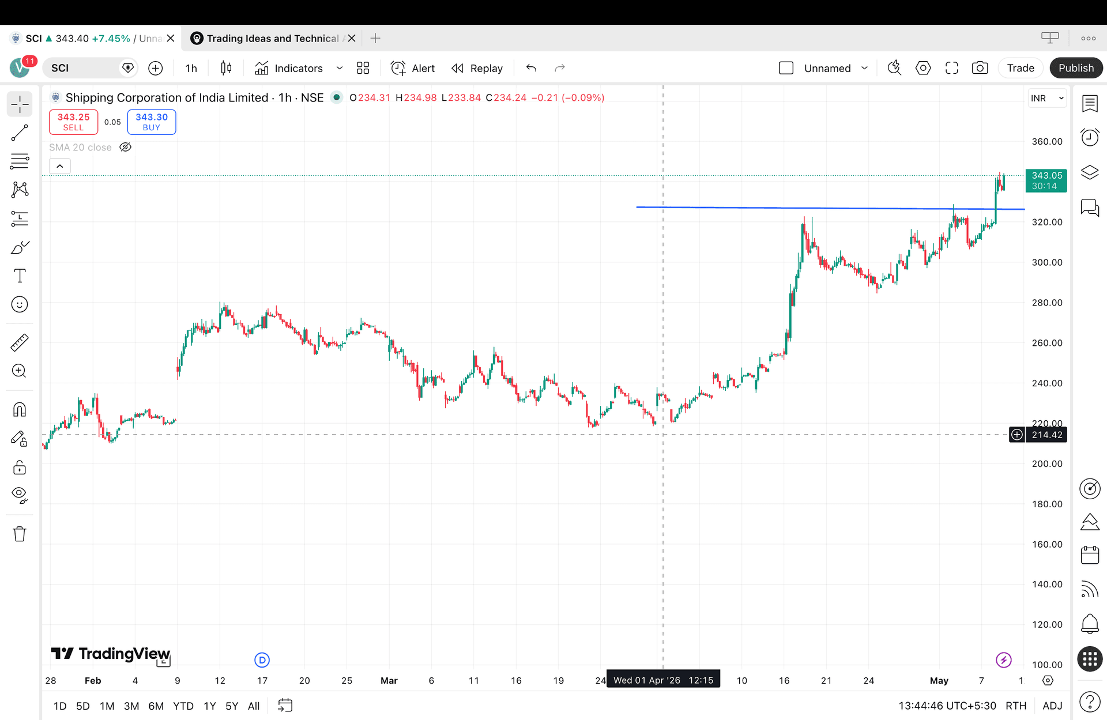Toggle ADJ adjusted data
1107x720 pixels.
1052,706
